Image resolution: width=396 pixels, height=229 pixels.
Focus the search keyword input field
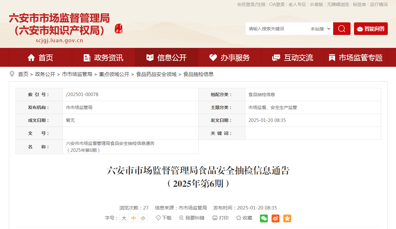tap(276, 29)
